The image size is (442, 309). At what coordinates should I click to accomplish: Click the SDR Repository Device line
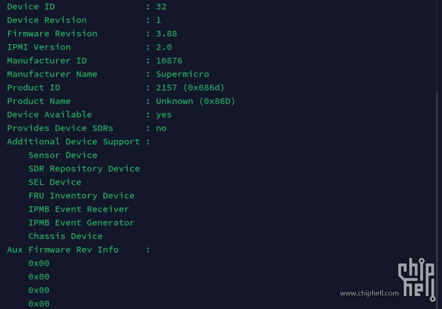[x=84, y=169]
